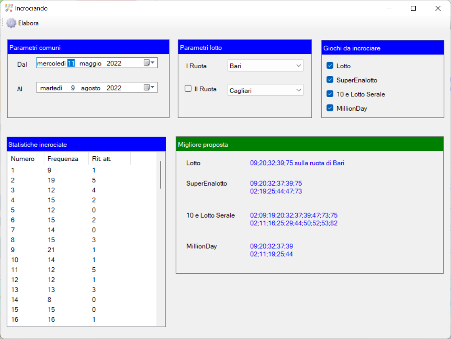Select row for Numero 16
The width and height of the screenshot is (451, 339).
(82, 319)
